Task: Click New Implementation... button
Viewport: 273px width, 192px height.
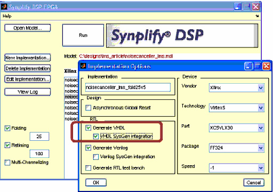Action: click(x=28, y=58)
